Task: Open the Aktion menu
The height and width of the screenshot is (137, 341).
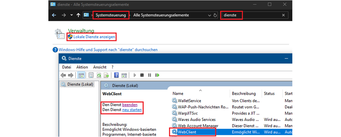Action: [x=82, y=67]
